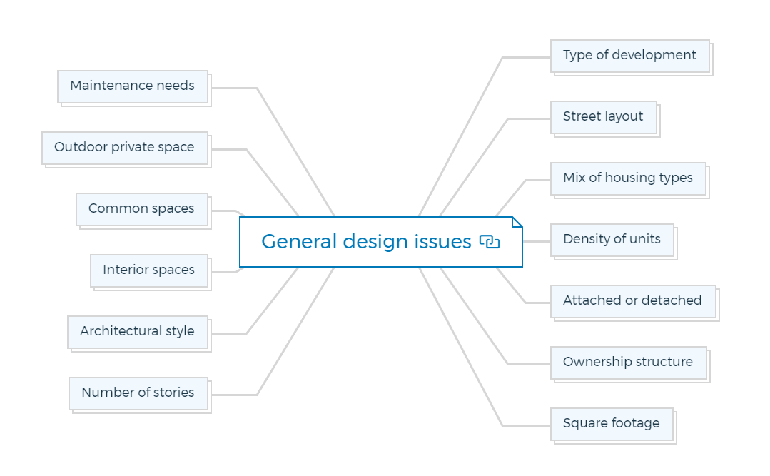Click the Street layout node
The width and height of the screenshot is (770, 476).
604,118
